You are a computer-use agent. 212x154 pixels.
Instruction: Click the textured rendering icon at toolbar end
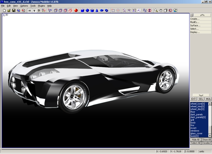(175, 10)
